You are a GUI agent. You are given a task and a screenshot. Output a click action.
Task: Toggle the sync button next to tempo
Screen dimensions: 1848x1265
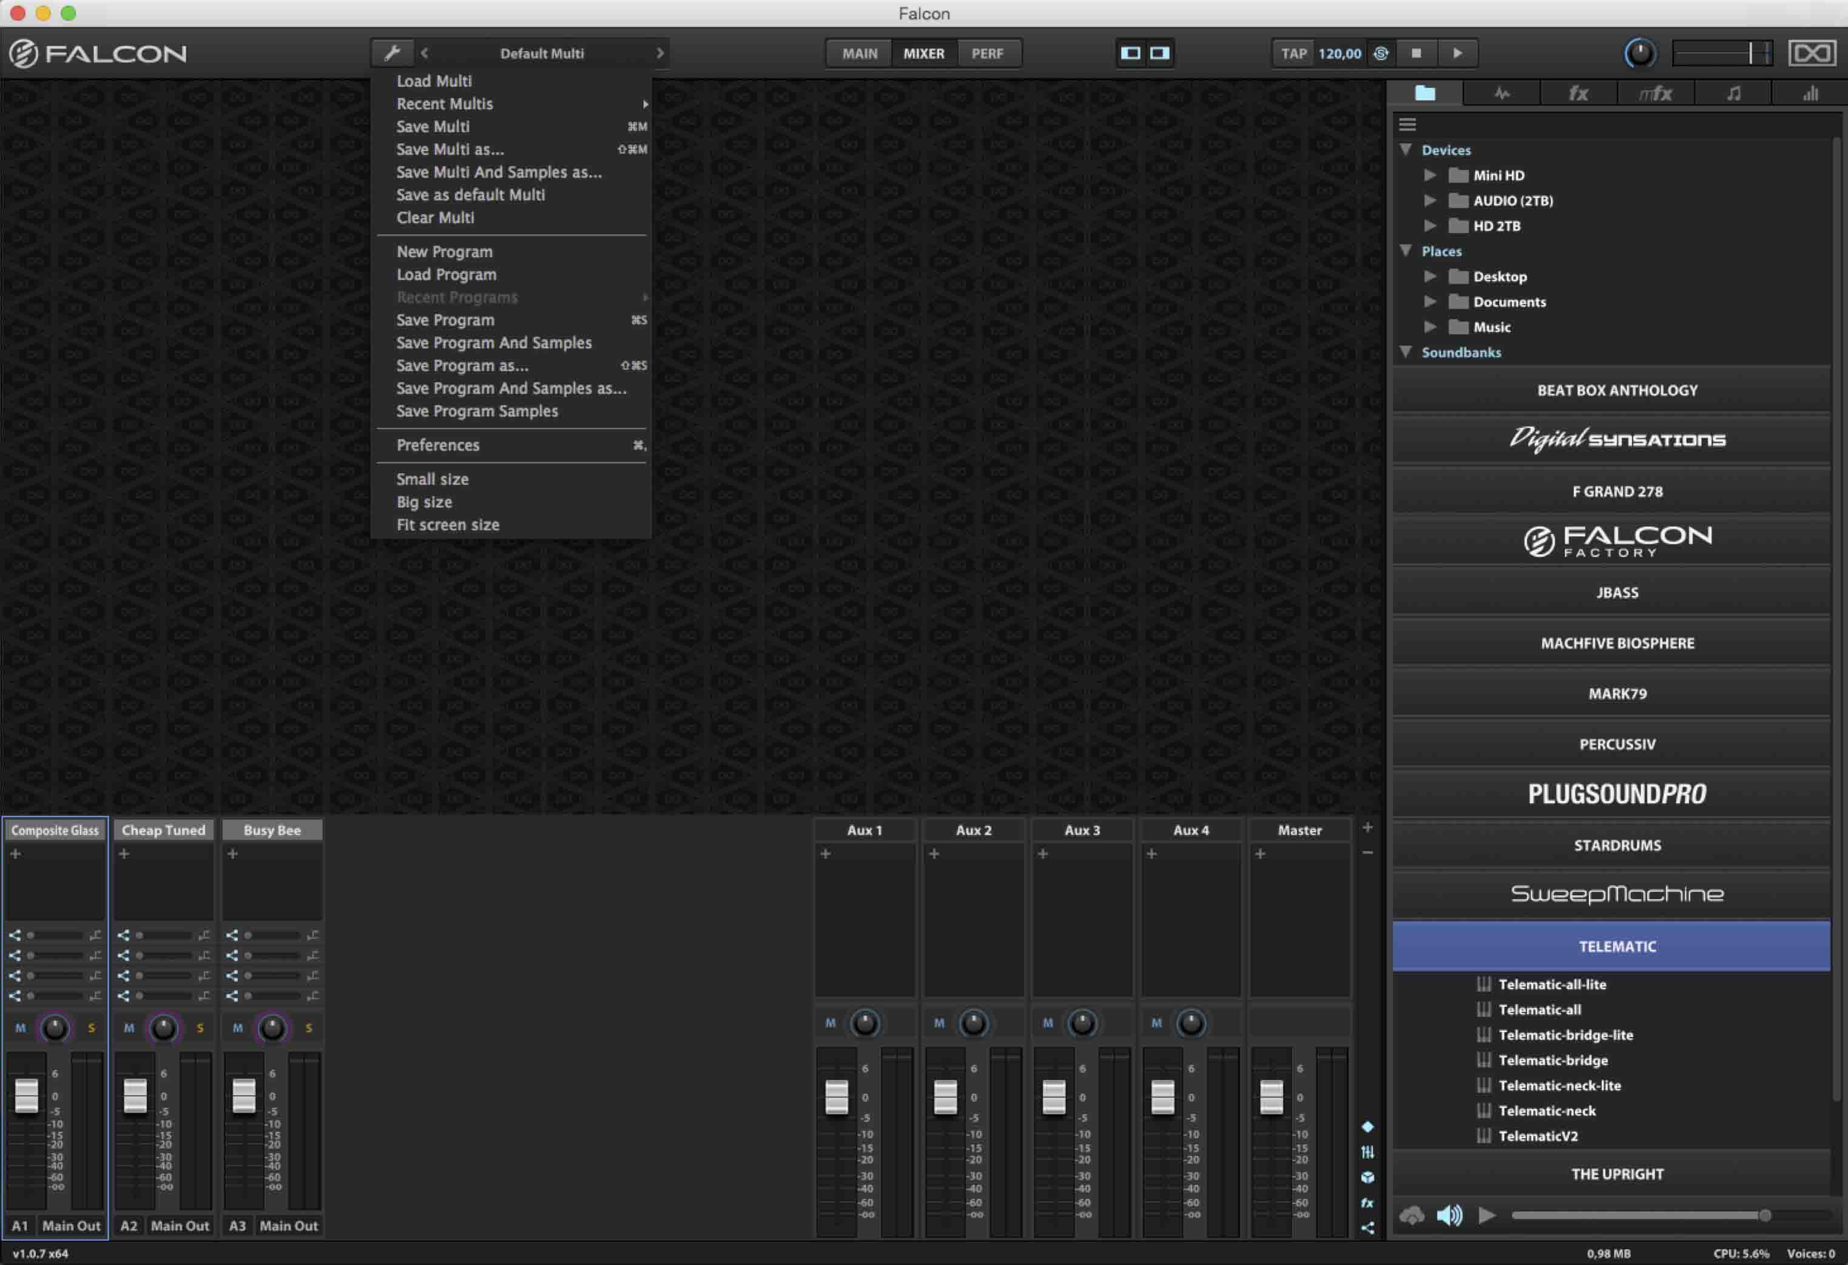tap(1381, 53)
